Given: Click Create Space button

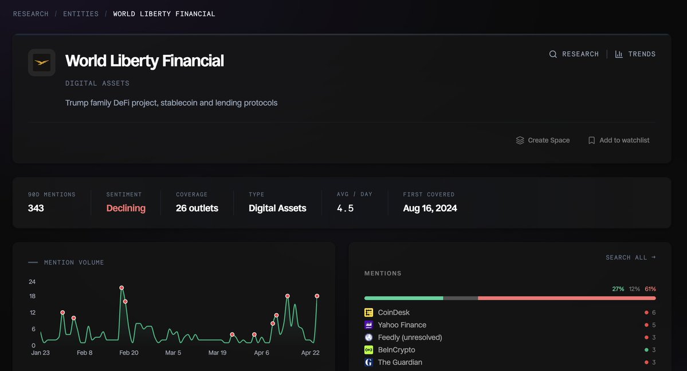Looking at the screenshot, I should [x=543, y=140].
